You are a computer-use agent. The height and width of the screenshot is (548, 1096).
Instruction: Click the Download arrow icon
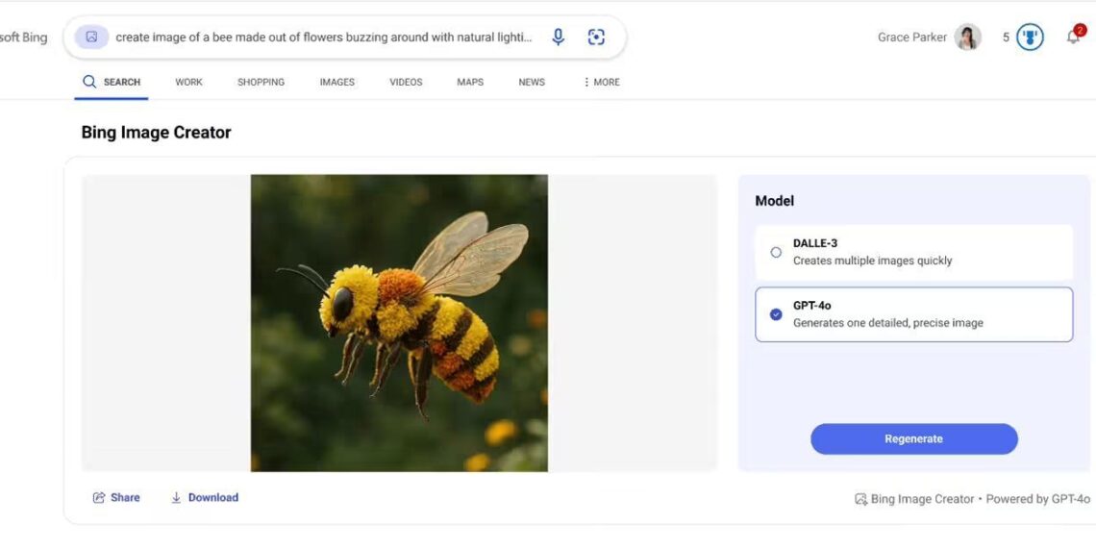click(x=176, y=498)
